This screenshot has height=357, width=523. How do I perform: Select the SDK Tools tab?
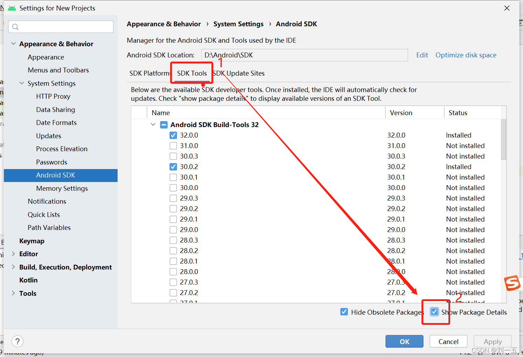192,73
